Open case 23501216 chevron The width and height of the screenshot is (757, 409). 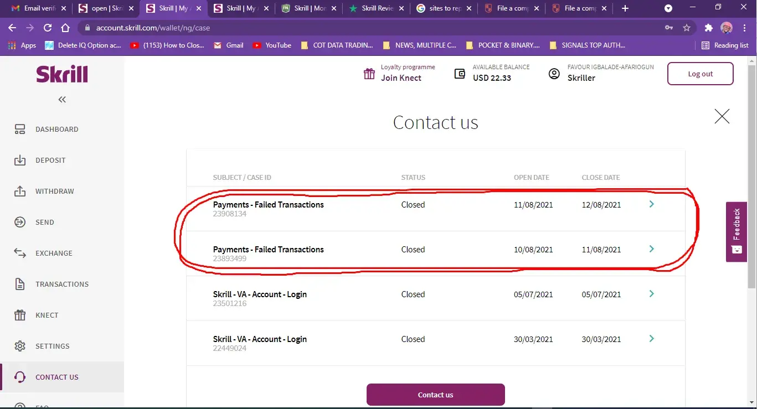pos(651,294)
